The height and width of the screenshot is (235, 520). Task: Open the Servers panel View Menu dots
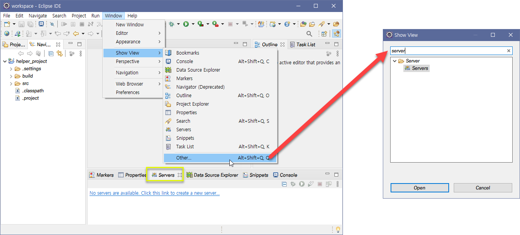click(337, 184)
